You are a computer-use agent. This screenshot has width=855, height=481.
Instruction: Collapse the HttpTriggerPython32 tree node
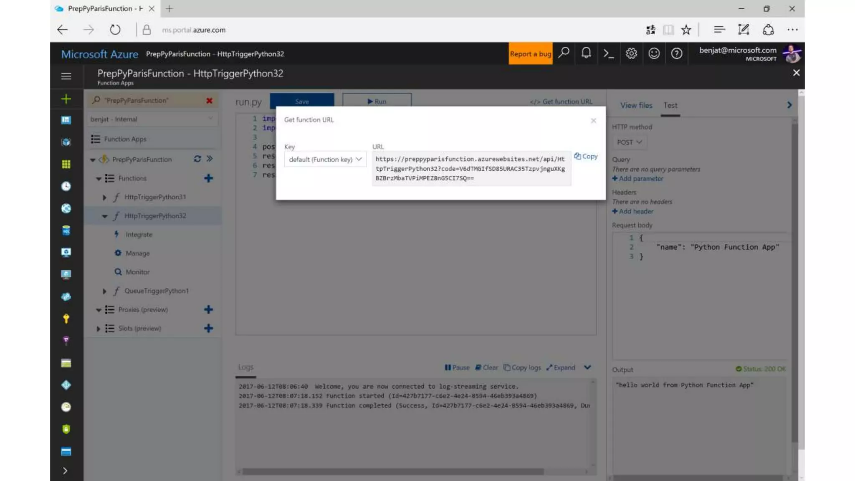point(104,216)
